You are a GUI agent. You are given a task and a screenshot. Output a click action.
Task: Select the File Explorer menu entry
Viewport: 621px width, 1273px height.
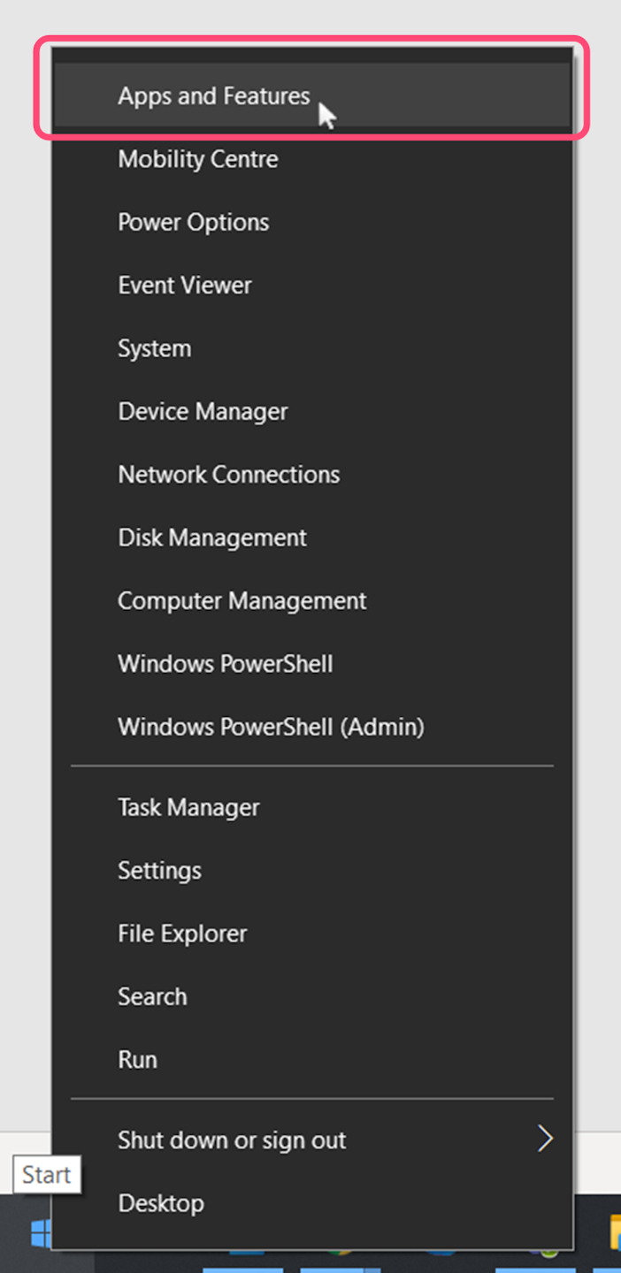click(182, 934)
